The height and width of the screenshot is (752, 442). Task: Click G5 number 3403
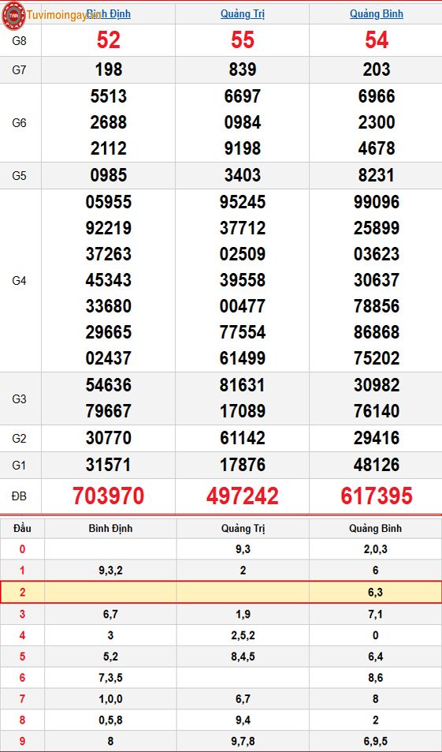tap(243, 175)
